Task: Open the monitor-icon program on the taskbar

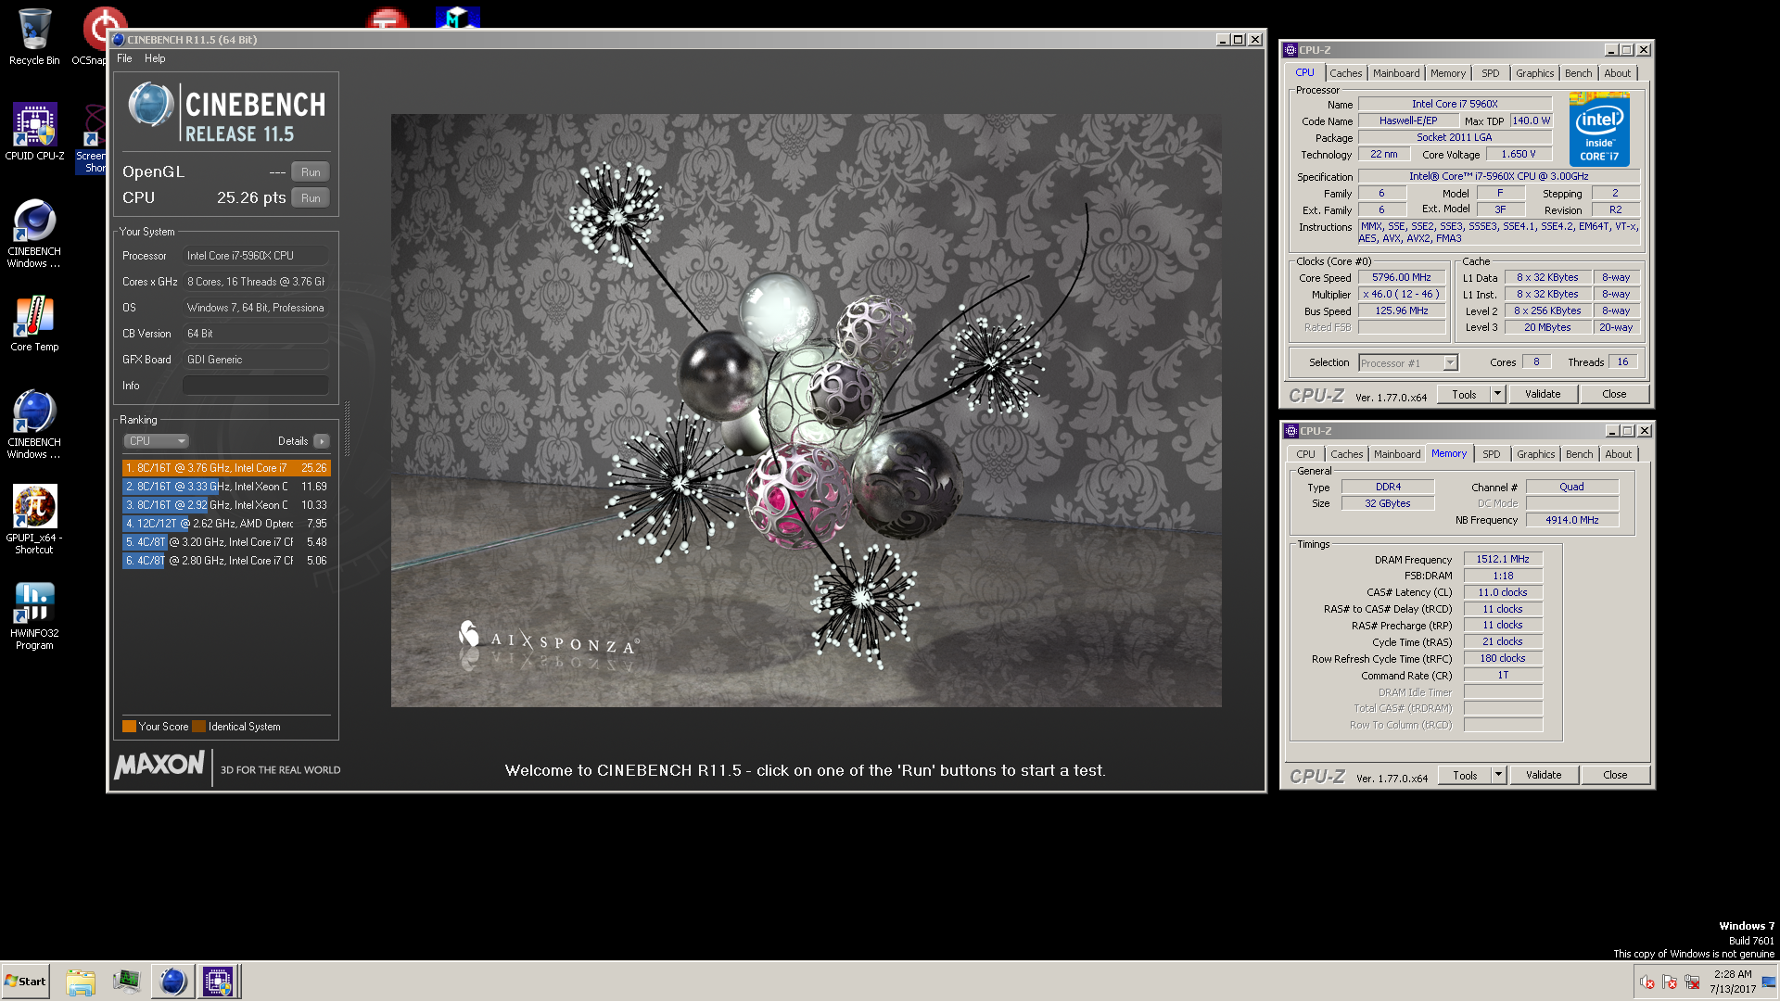Action: point(126,982)
